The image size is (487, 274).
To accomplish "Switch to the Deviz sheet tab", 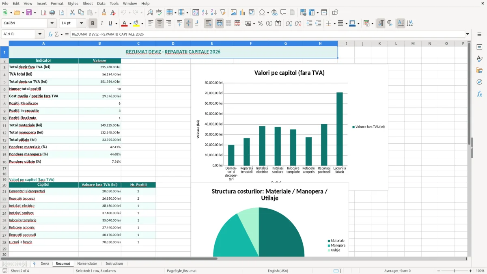I will click(45, 263).
